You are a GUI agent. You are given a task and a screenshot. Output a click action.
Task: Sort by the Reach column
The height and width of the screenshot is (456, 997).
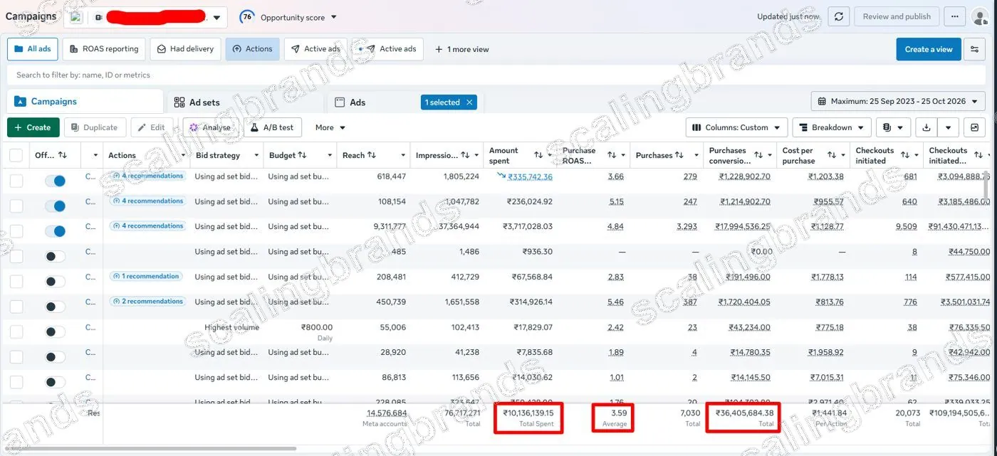coord(370,155)
